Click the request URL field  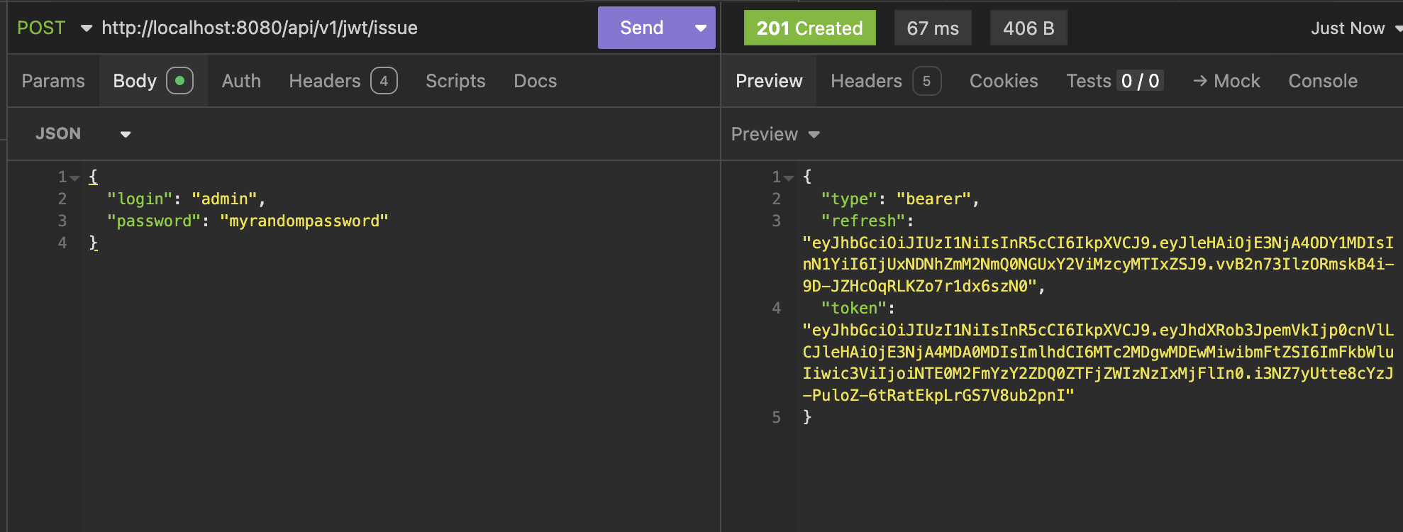(340, 28)
